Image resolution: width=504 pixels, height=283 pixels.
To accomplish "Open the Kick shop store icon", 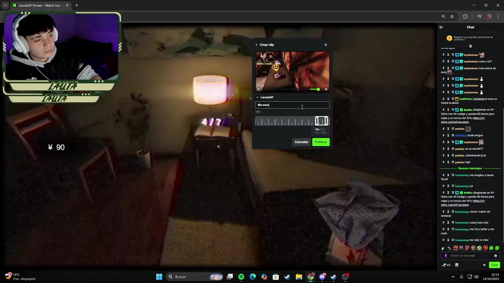I will pyautogui.click(x=457, y=265).
